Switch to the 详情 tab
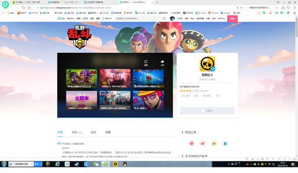The height and width of the screenshot is (173, 298). [x=60, y=132]
